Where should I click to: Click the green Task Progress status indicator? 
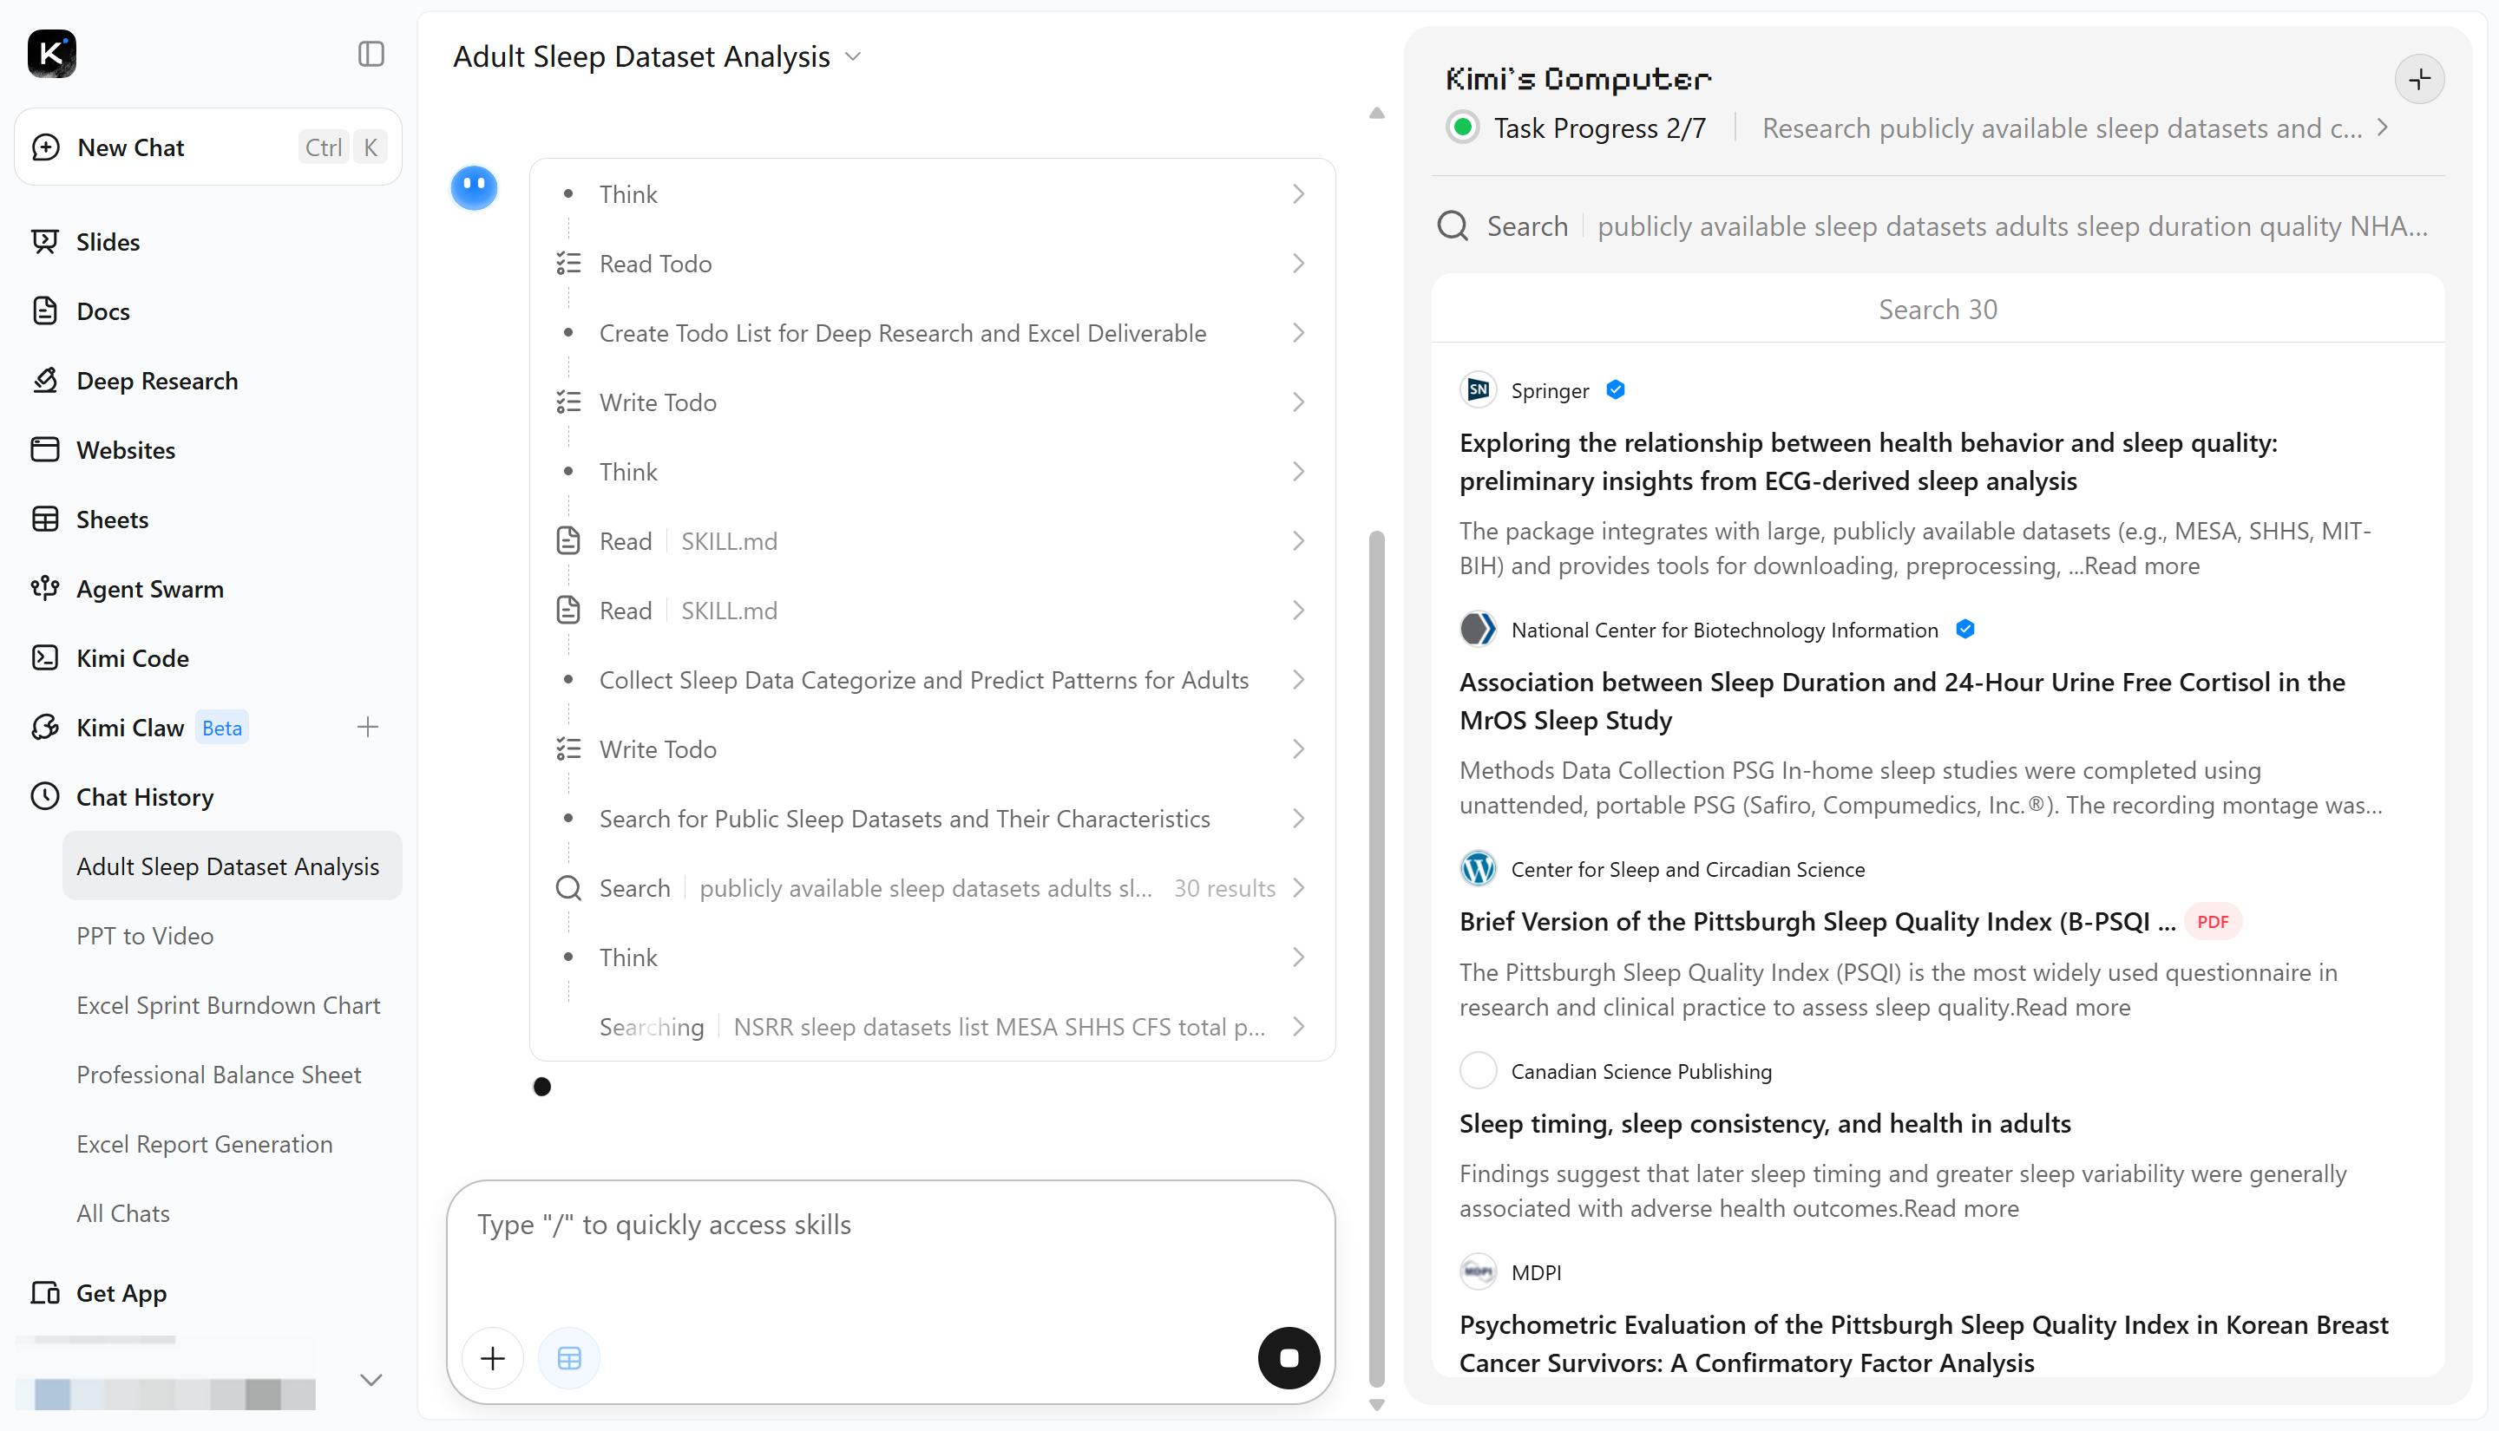click(x=1463, y=127)
